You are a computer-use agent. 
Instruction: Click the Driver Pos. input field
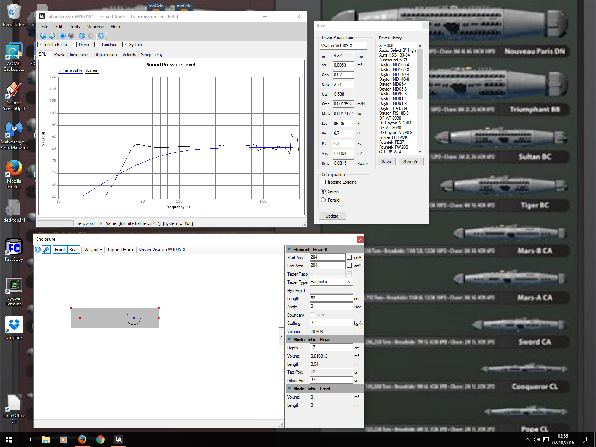coord(331,380)
